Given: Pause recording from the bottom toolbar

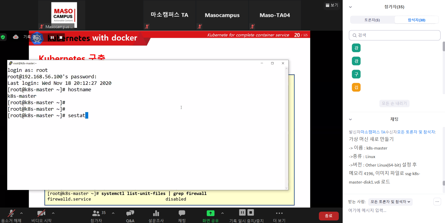Looking at the screenshot, I should (242, 212).
